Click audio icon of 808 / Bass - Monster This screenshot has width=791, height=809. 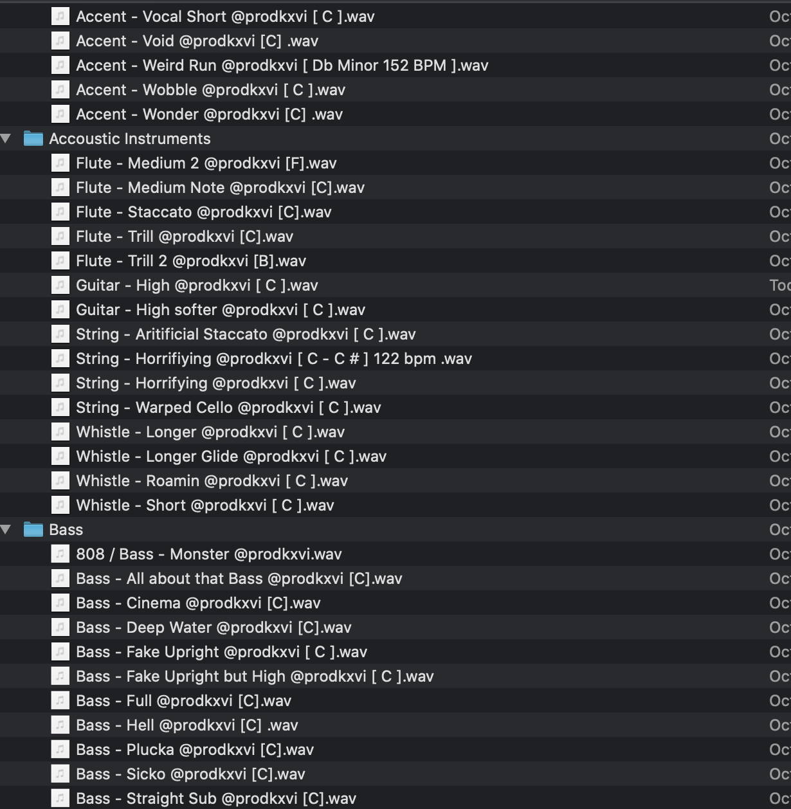tap(60, 554)
